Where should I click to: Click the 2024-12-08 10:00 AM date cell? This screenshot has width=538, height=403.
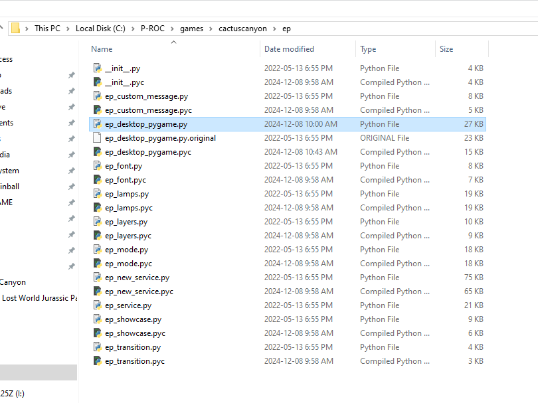[x=301, y=124]
